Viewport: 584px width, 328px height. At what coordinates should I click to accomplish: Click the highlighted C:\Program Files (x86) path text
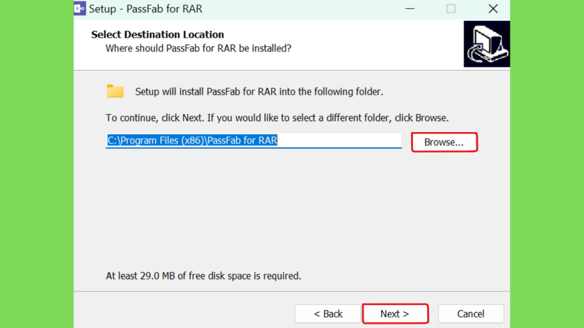click(x=192, y=140)
